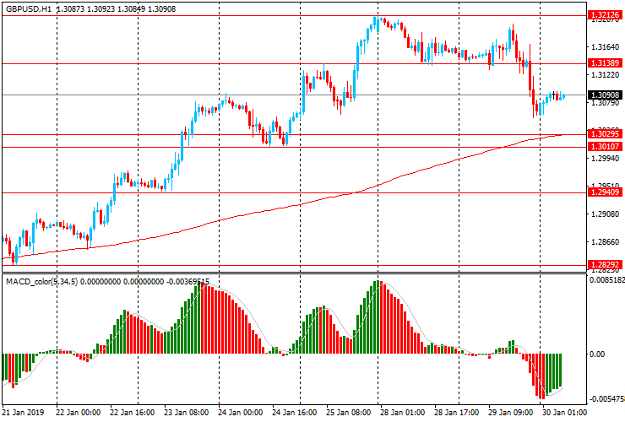Select the 1.30107 support price label

(x=605, y=147)
